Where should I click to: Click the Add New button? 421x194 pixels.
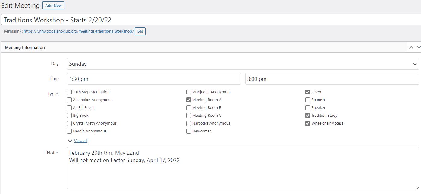point(53,5)
